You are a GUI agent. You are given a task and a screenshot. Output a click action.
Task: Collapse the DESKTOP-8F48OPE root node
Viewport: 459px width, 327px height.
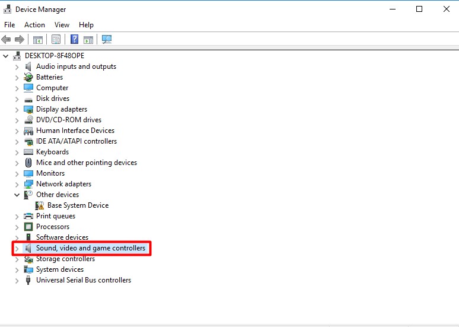[x=6, y=56]
